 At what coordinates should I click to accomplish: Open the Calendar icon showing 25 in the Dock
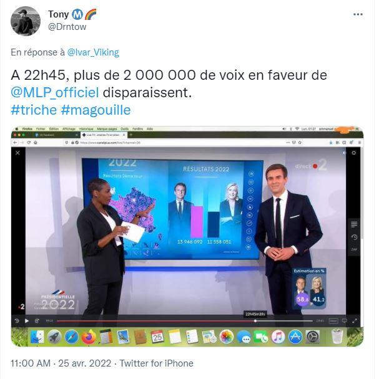click(157, 337)
